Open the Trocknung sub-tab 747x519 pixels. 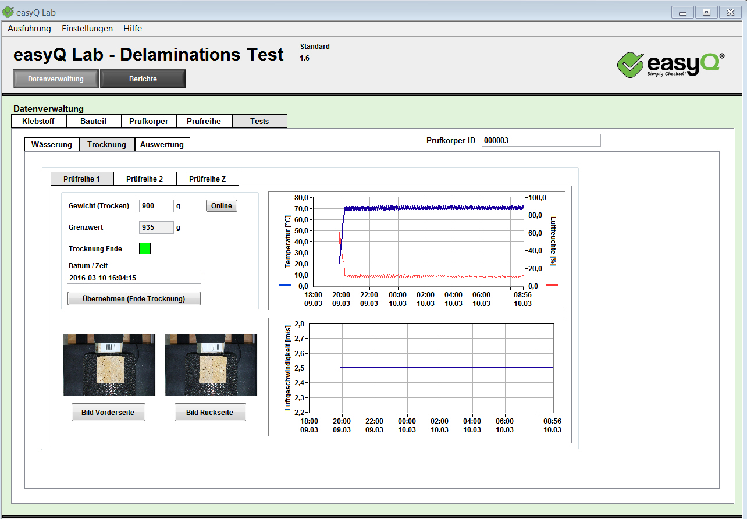pos(107,144)
